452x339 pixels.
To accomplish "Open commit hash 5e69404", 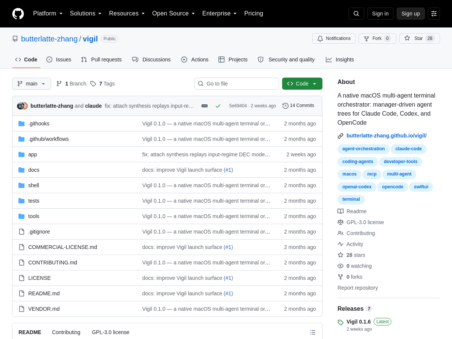I will click(x=238, y=106).
